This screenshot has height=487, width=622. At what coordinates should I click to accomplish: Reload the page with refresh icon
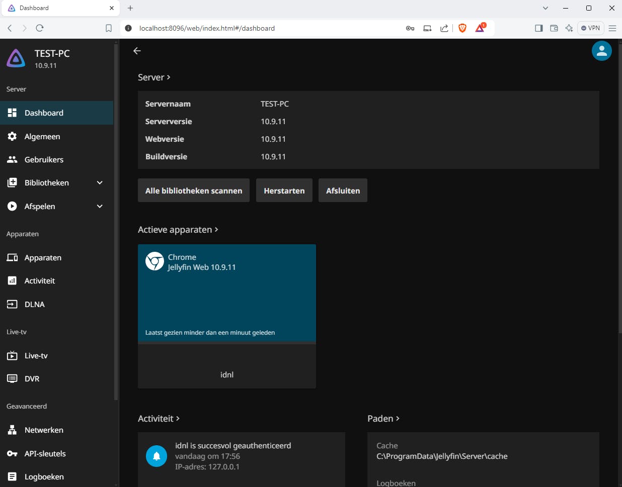pyautogui.click(x=40, y=28)
